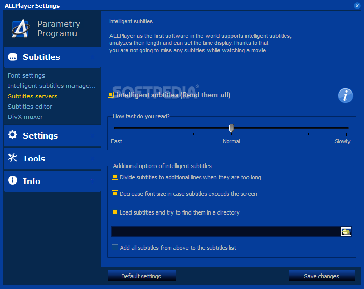Expand the Settings section chevron

pyautogui.click(x=93, y=136)
